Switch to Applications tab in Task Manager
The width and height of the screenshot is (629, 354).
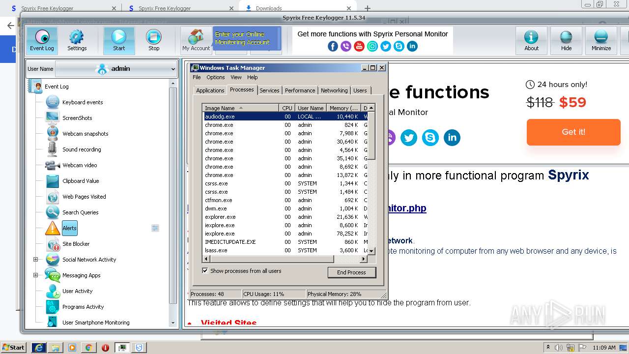pos(210,90)
